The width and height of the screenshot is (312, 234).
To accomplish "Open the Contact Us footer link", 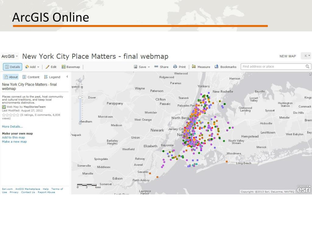I will point(28,192).
